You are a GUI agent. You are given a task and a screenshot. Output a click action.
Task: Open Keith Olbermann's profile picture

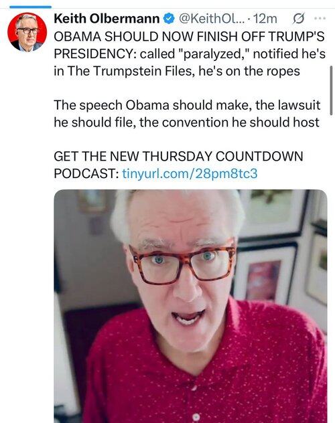click(x=27, y=32)
